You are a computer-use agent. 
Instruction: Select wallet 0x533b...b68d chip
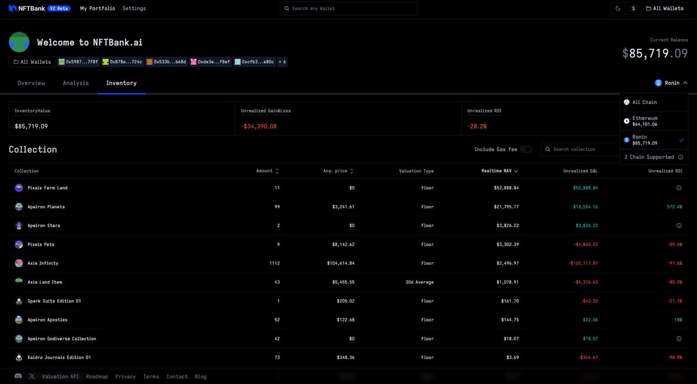click(167, 61)
